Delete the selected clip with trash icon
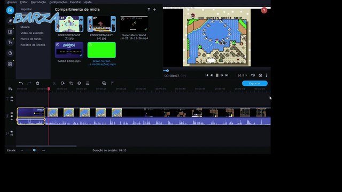Image resolution: width=342 pixels, height=192 pixels. click(x=37, y=83)
